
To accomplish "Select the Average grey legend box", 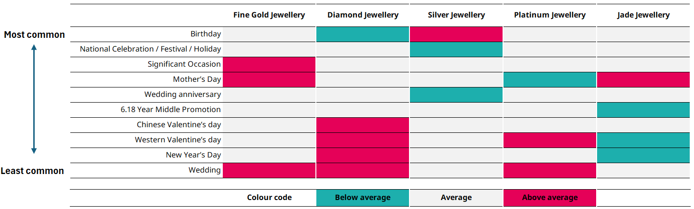I will (x=456, y=198).
